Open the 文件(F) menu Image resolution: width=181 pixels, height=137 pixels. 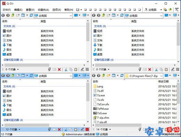point(7,10)
